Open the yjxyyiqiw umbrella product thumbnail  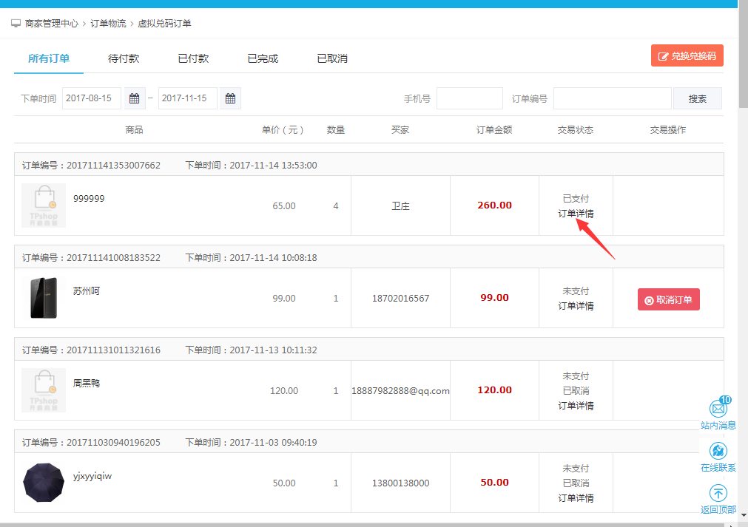(x=44, y=483)
